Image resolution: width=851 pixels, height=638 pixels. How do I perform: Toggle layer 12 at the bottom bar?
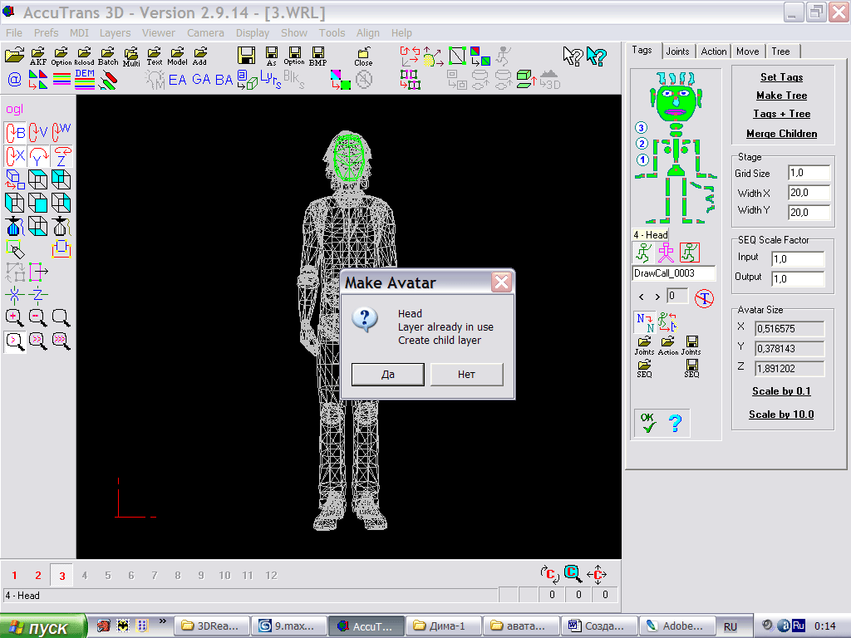pyautogui.click(x=272, y=575)
